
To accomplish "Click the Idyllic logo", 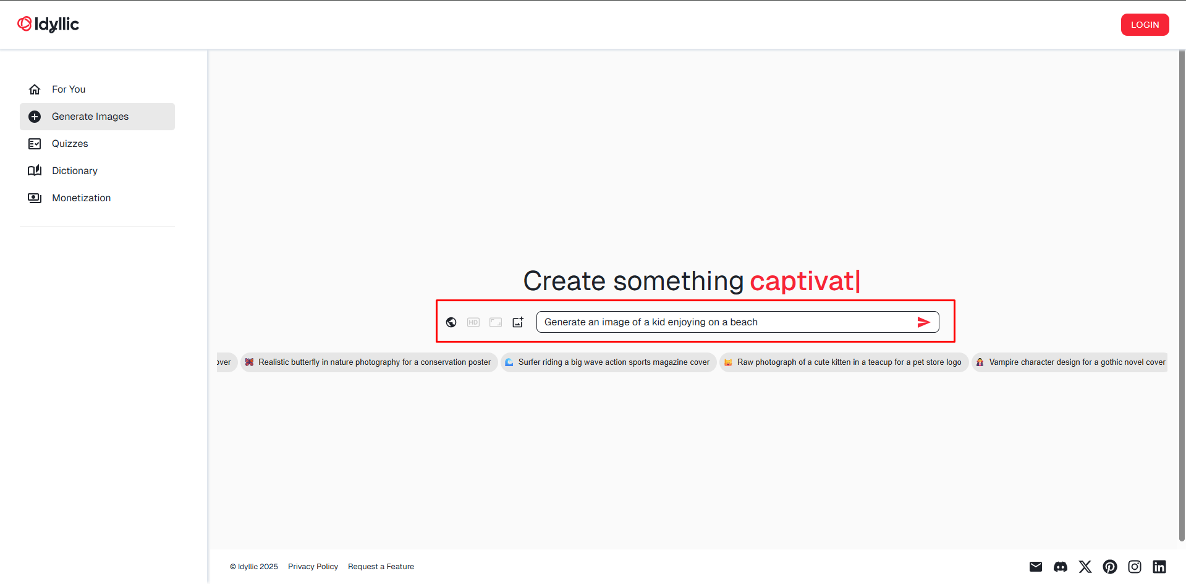I will coord(48,24).
